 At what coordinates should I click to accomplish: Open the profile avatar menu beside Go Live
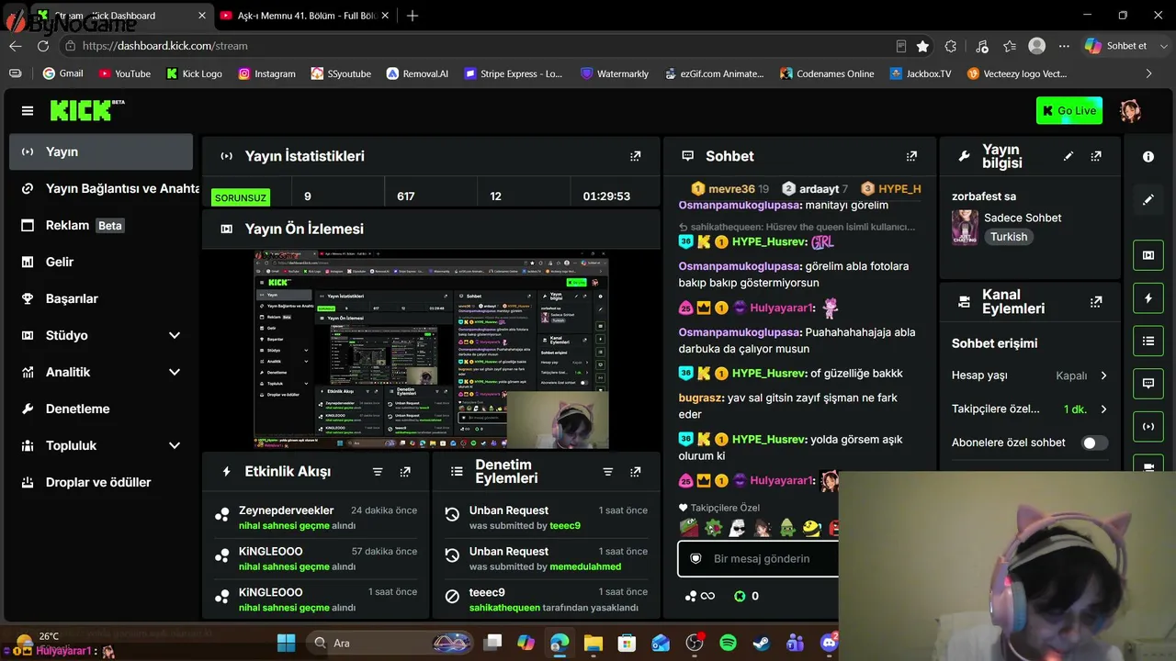[x=1130, y=111]
